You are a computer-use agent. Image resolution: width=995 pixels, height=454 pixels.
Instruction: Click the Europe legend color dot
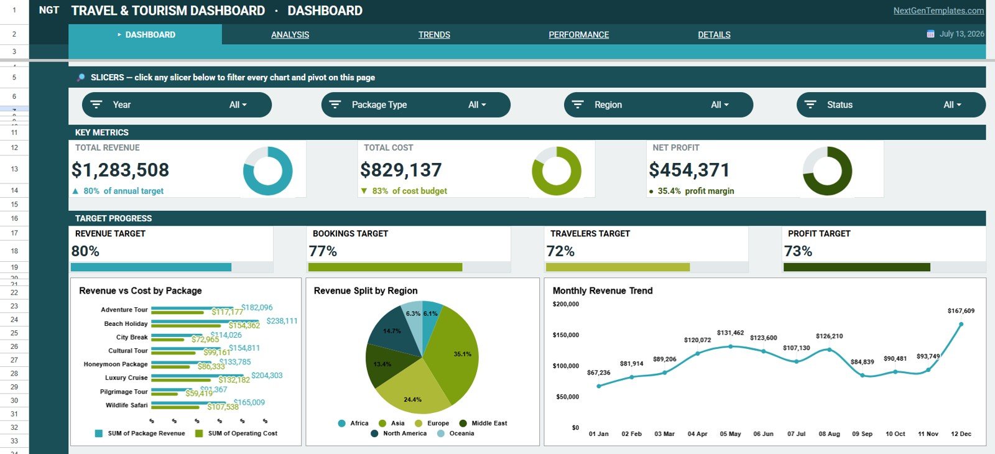click(419, 424)
